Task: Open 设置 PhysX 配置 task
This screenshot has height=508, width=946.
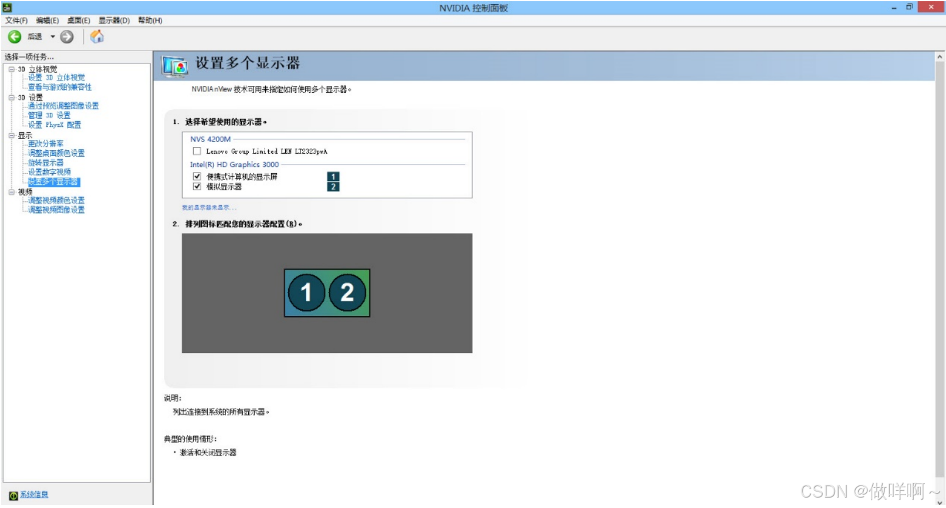Action: coord(54,124)
